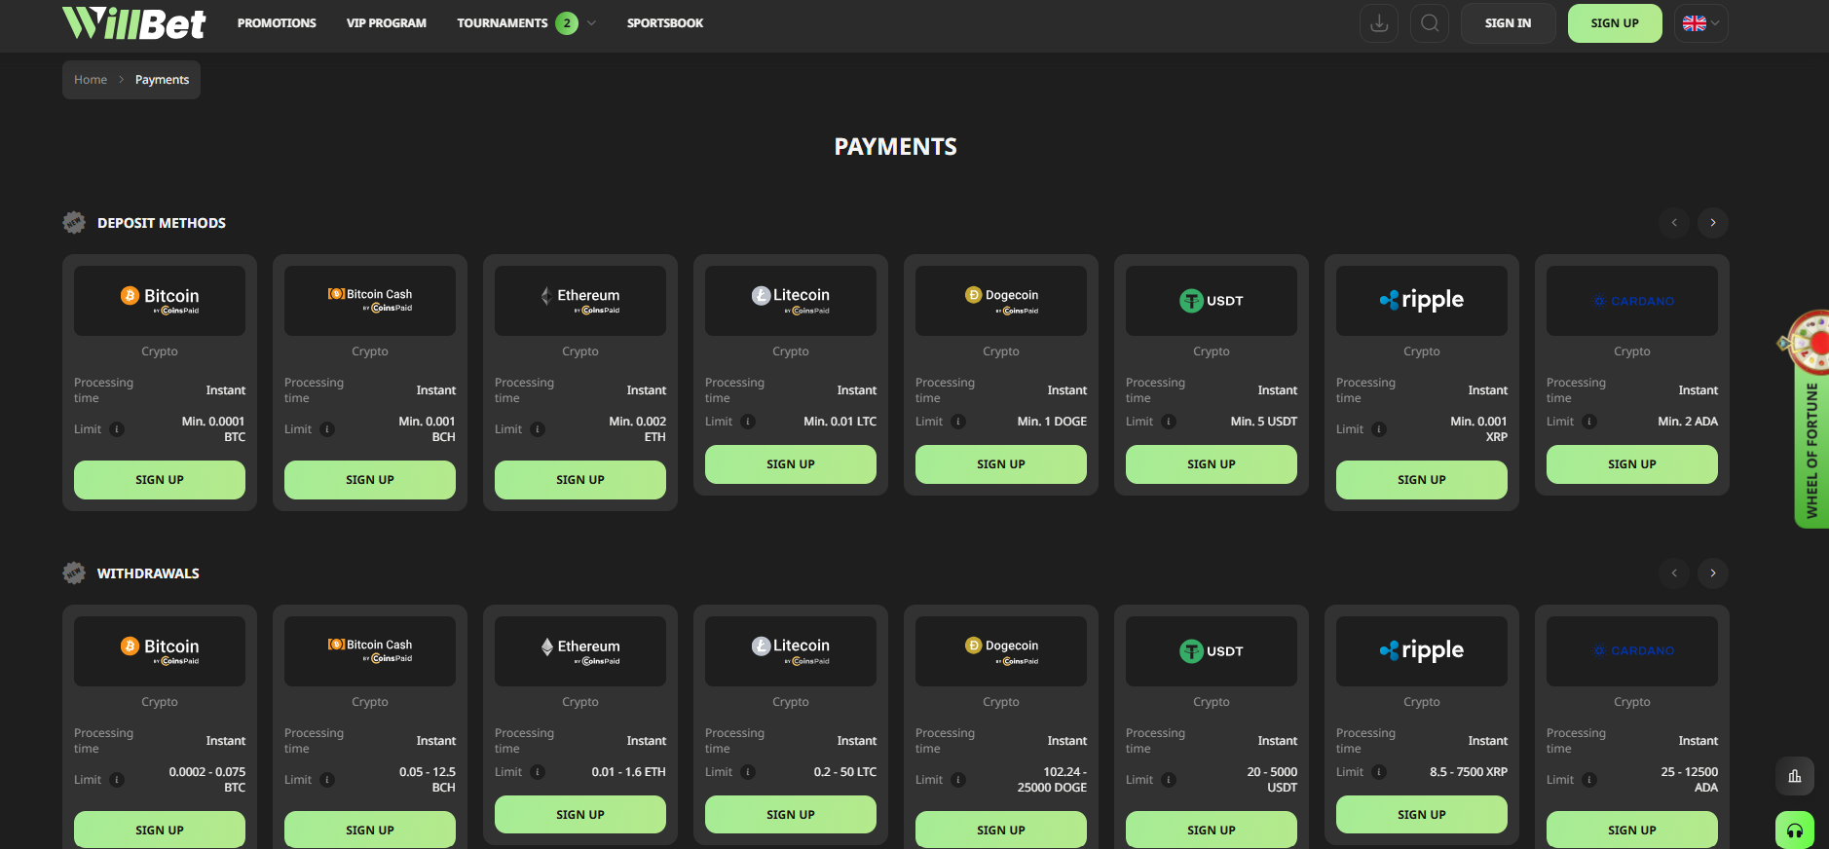Click limit info icon on Bitcoin withdrawal card
1829x849 pixels.
point(117,780)
